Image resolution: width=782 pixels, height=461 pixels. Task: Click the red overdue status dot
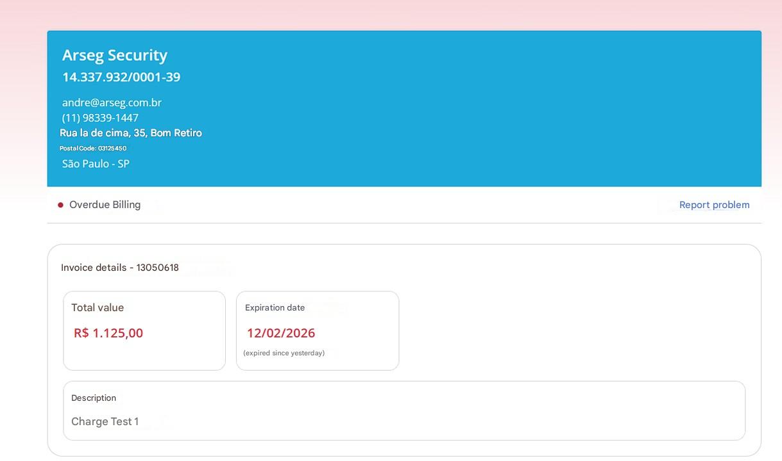point(61,206)
